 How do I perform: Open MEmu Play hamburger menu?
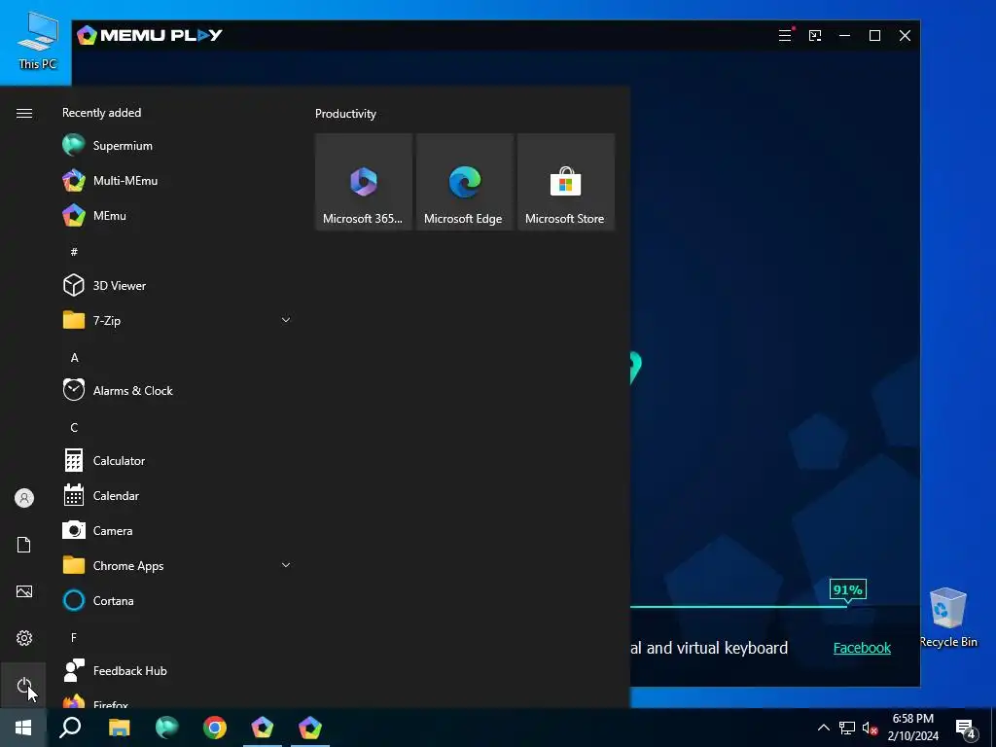[x=785, y=36]
